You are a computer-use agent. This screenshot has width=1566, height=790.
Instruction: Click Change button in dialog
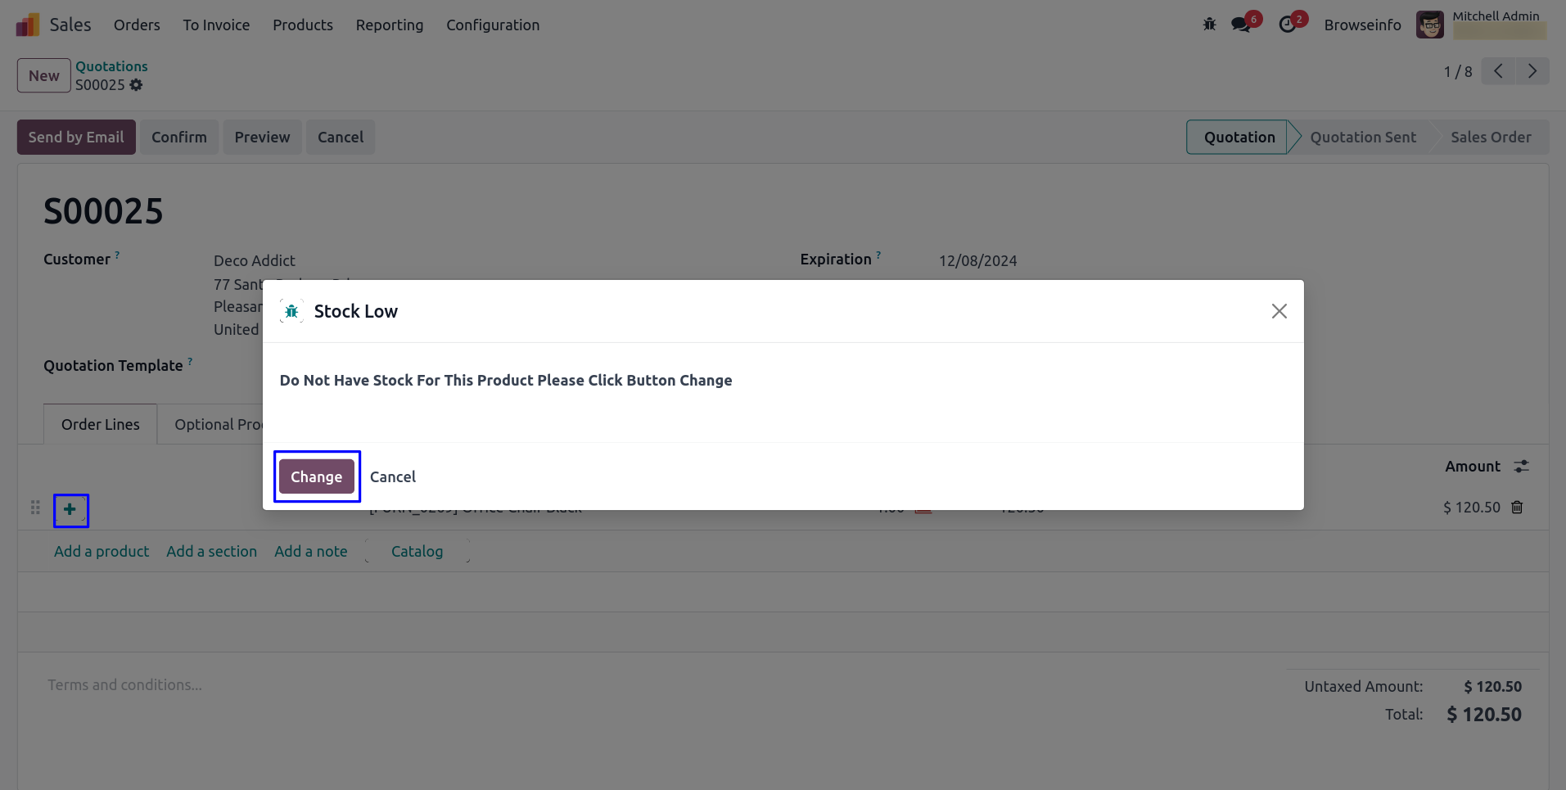point(317,476)
